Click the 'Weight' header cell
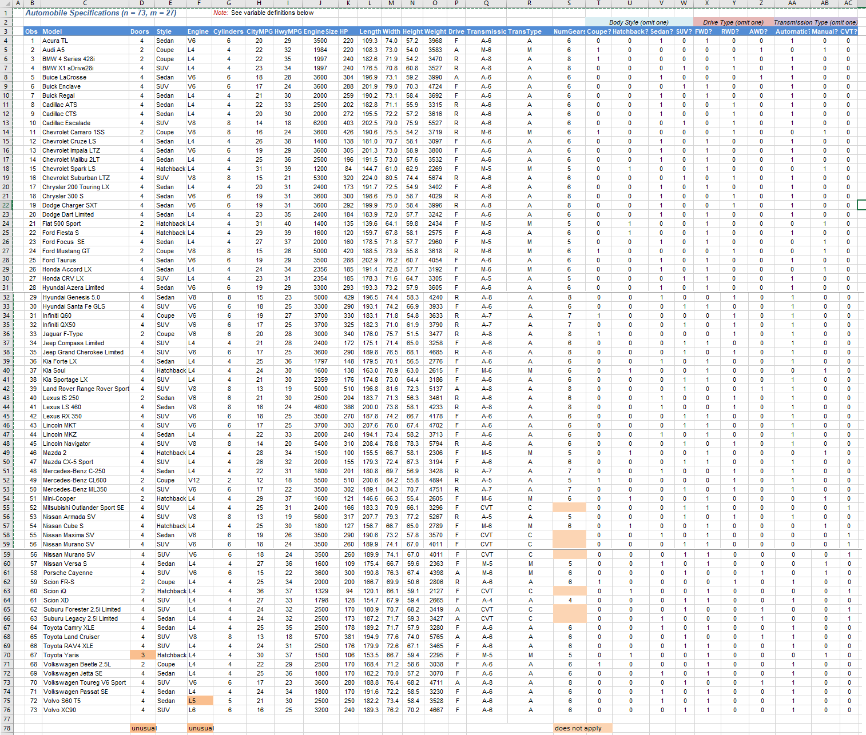The width and height of the screenshot is (866, 735). click(x=435, y=31)
